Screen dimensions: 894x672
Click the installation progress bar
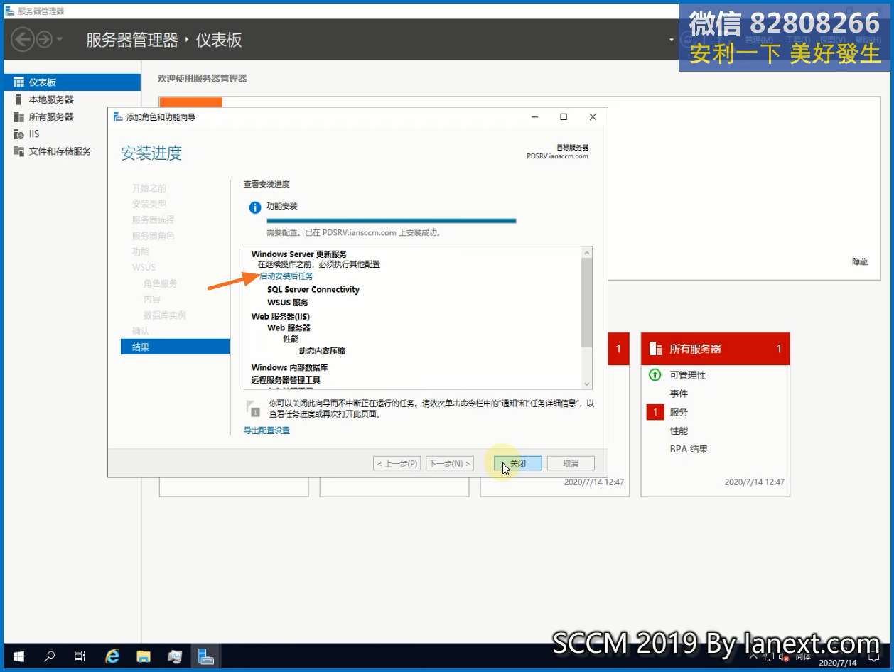click(x=391, y=221)
